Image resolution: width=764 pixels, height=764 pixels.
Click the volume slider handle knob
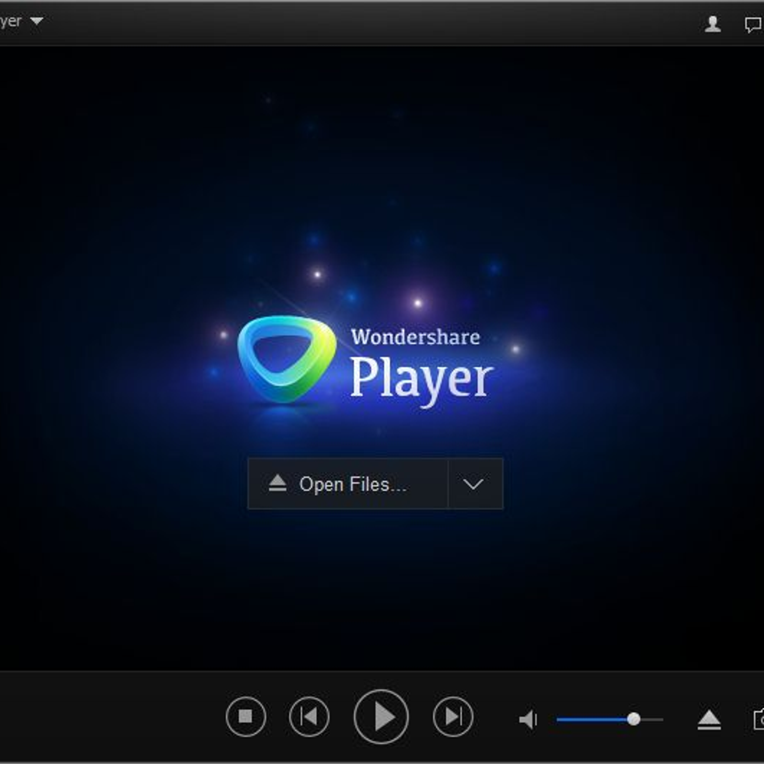(634, 719)
